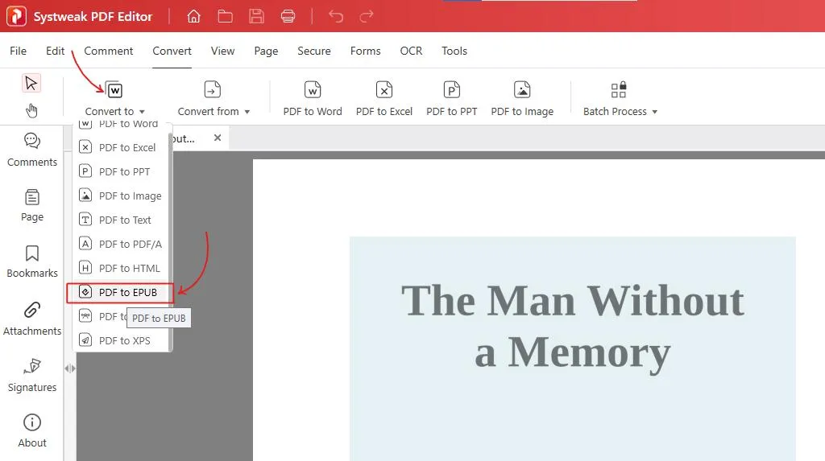
Task: Collapse the left sidebar splitter handle
Action: [70, 368]
